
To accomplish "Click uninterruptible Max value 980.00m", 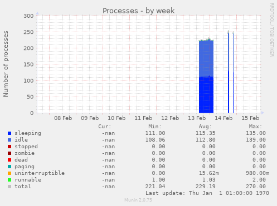I will tap(257, 173).
